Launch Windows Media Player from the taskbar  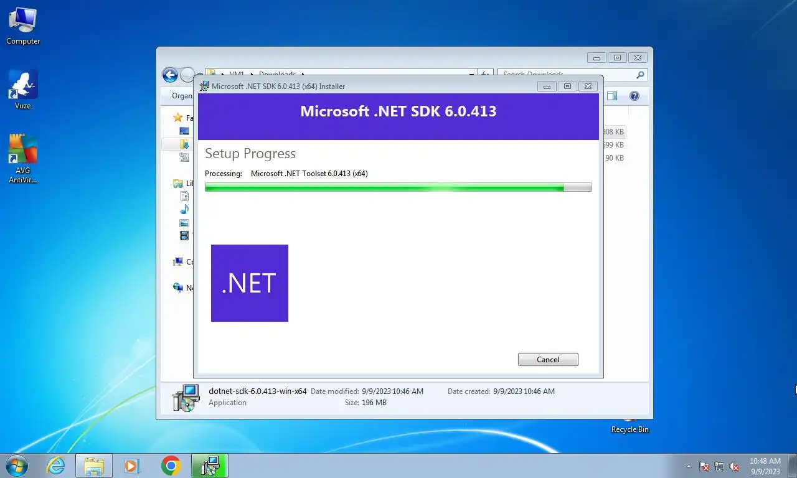[x=132, y=466]
